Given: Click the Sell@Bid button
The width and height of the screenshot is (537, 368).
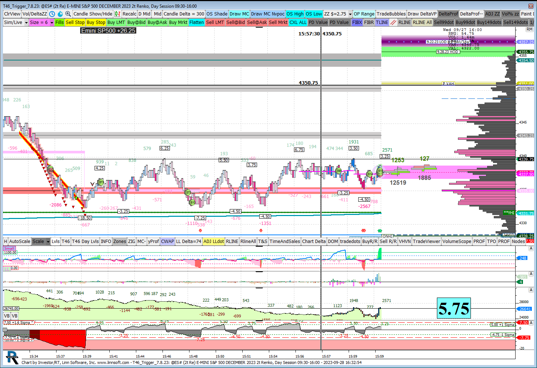Looking at the screenshot, I should (236, 22).
